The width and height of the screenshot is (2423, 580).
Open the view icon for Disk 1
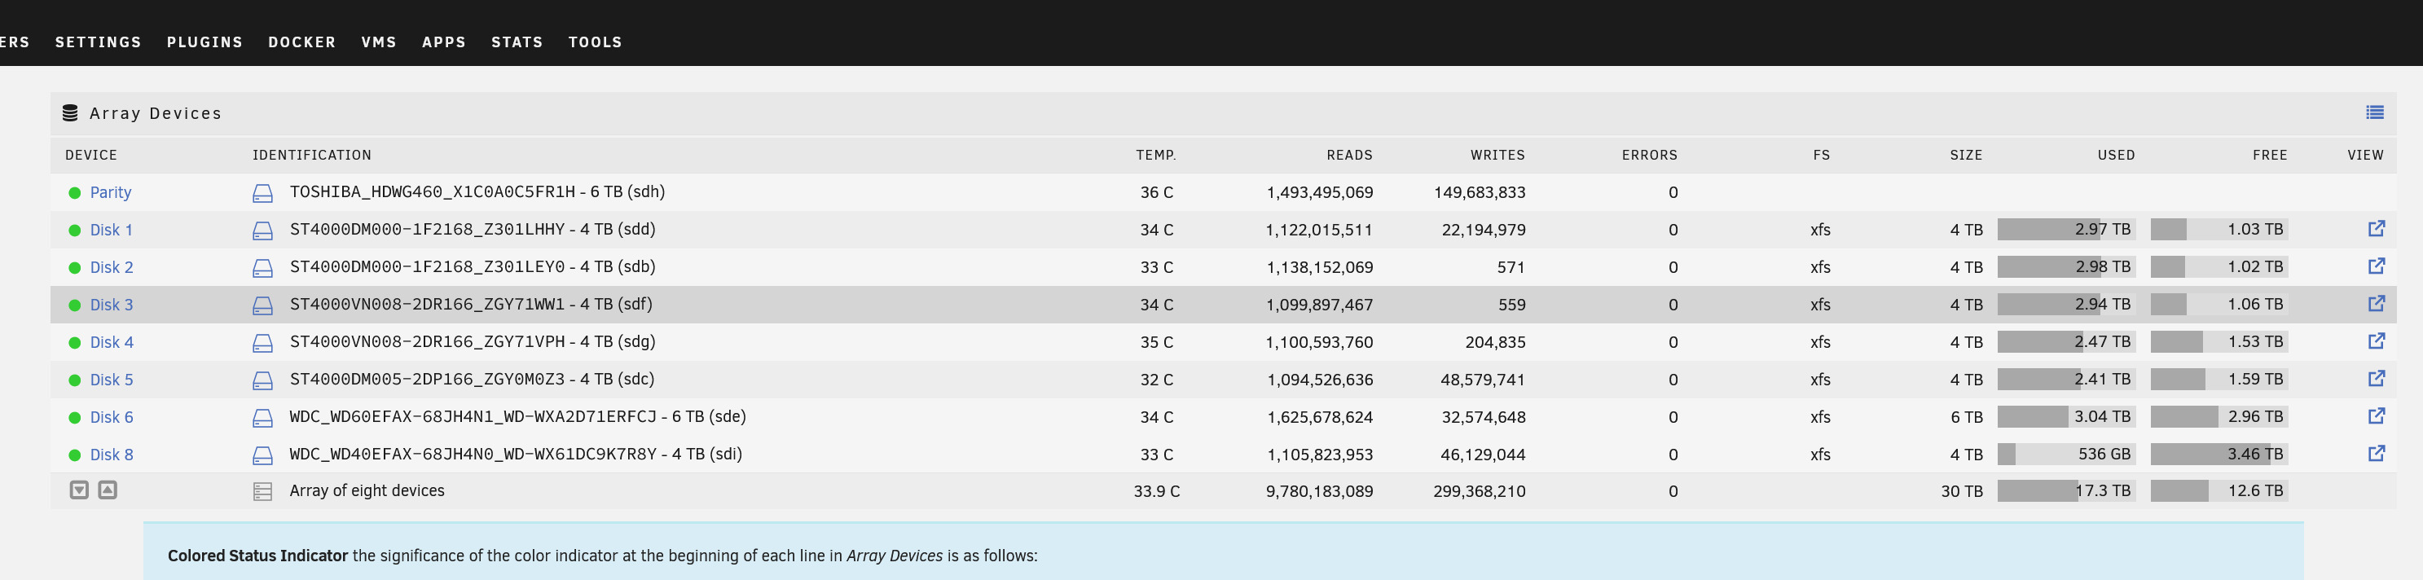coord(2376,228)
